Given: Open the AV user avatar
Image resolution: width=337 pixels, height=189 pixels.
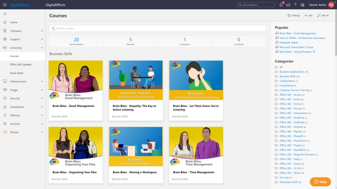Looking at the screenshot, I should (331, 5).
